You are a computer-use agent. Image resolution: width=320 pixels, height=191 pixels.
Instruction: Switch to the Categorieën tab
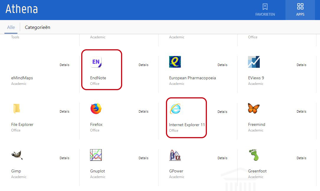click(x=37, y=27)
